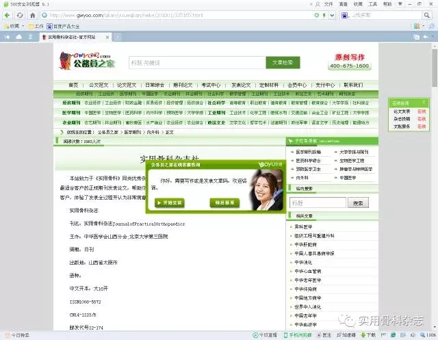
Task: Click the address bar URL field
Action: click(x=179, y=15)
